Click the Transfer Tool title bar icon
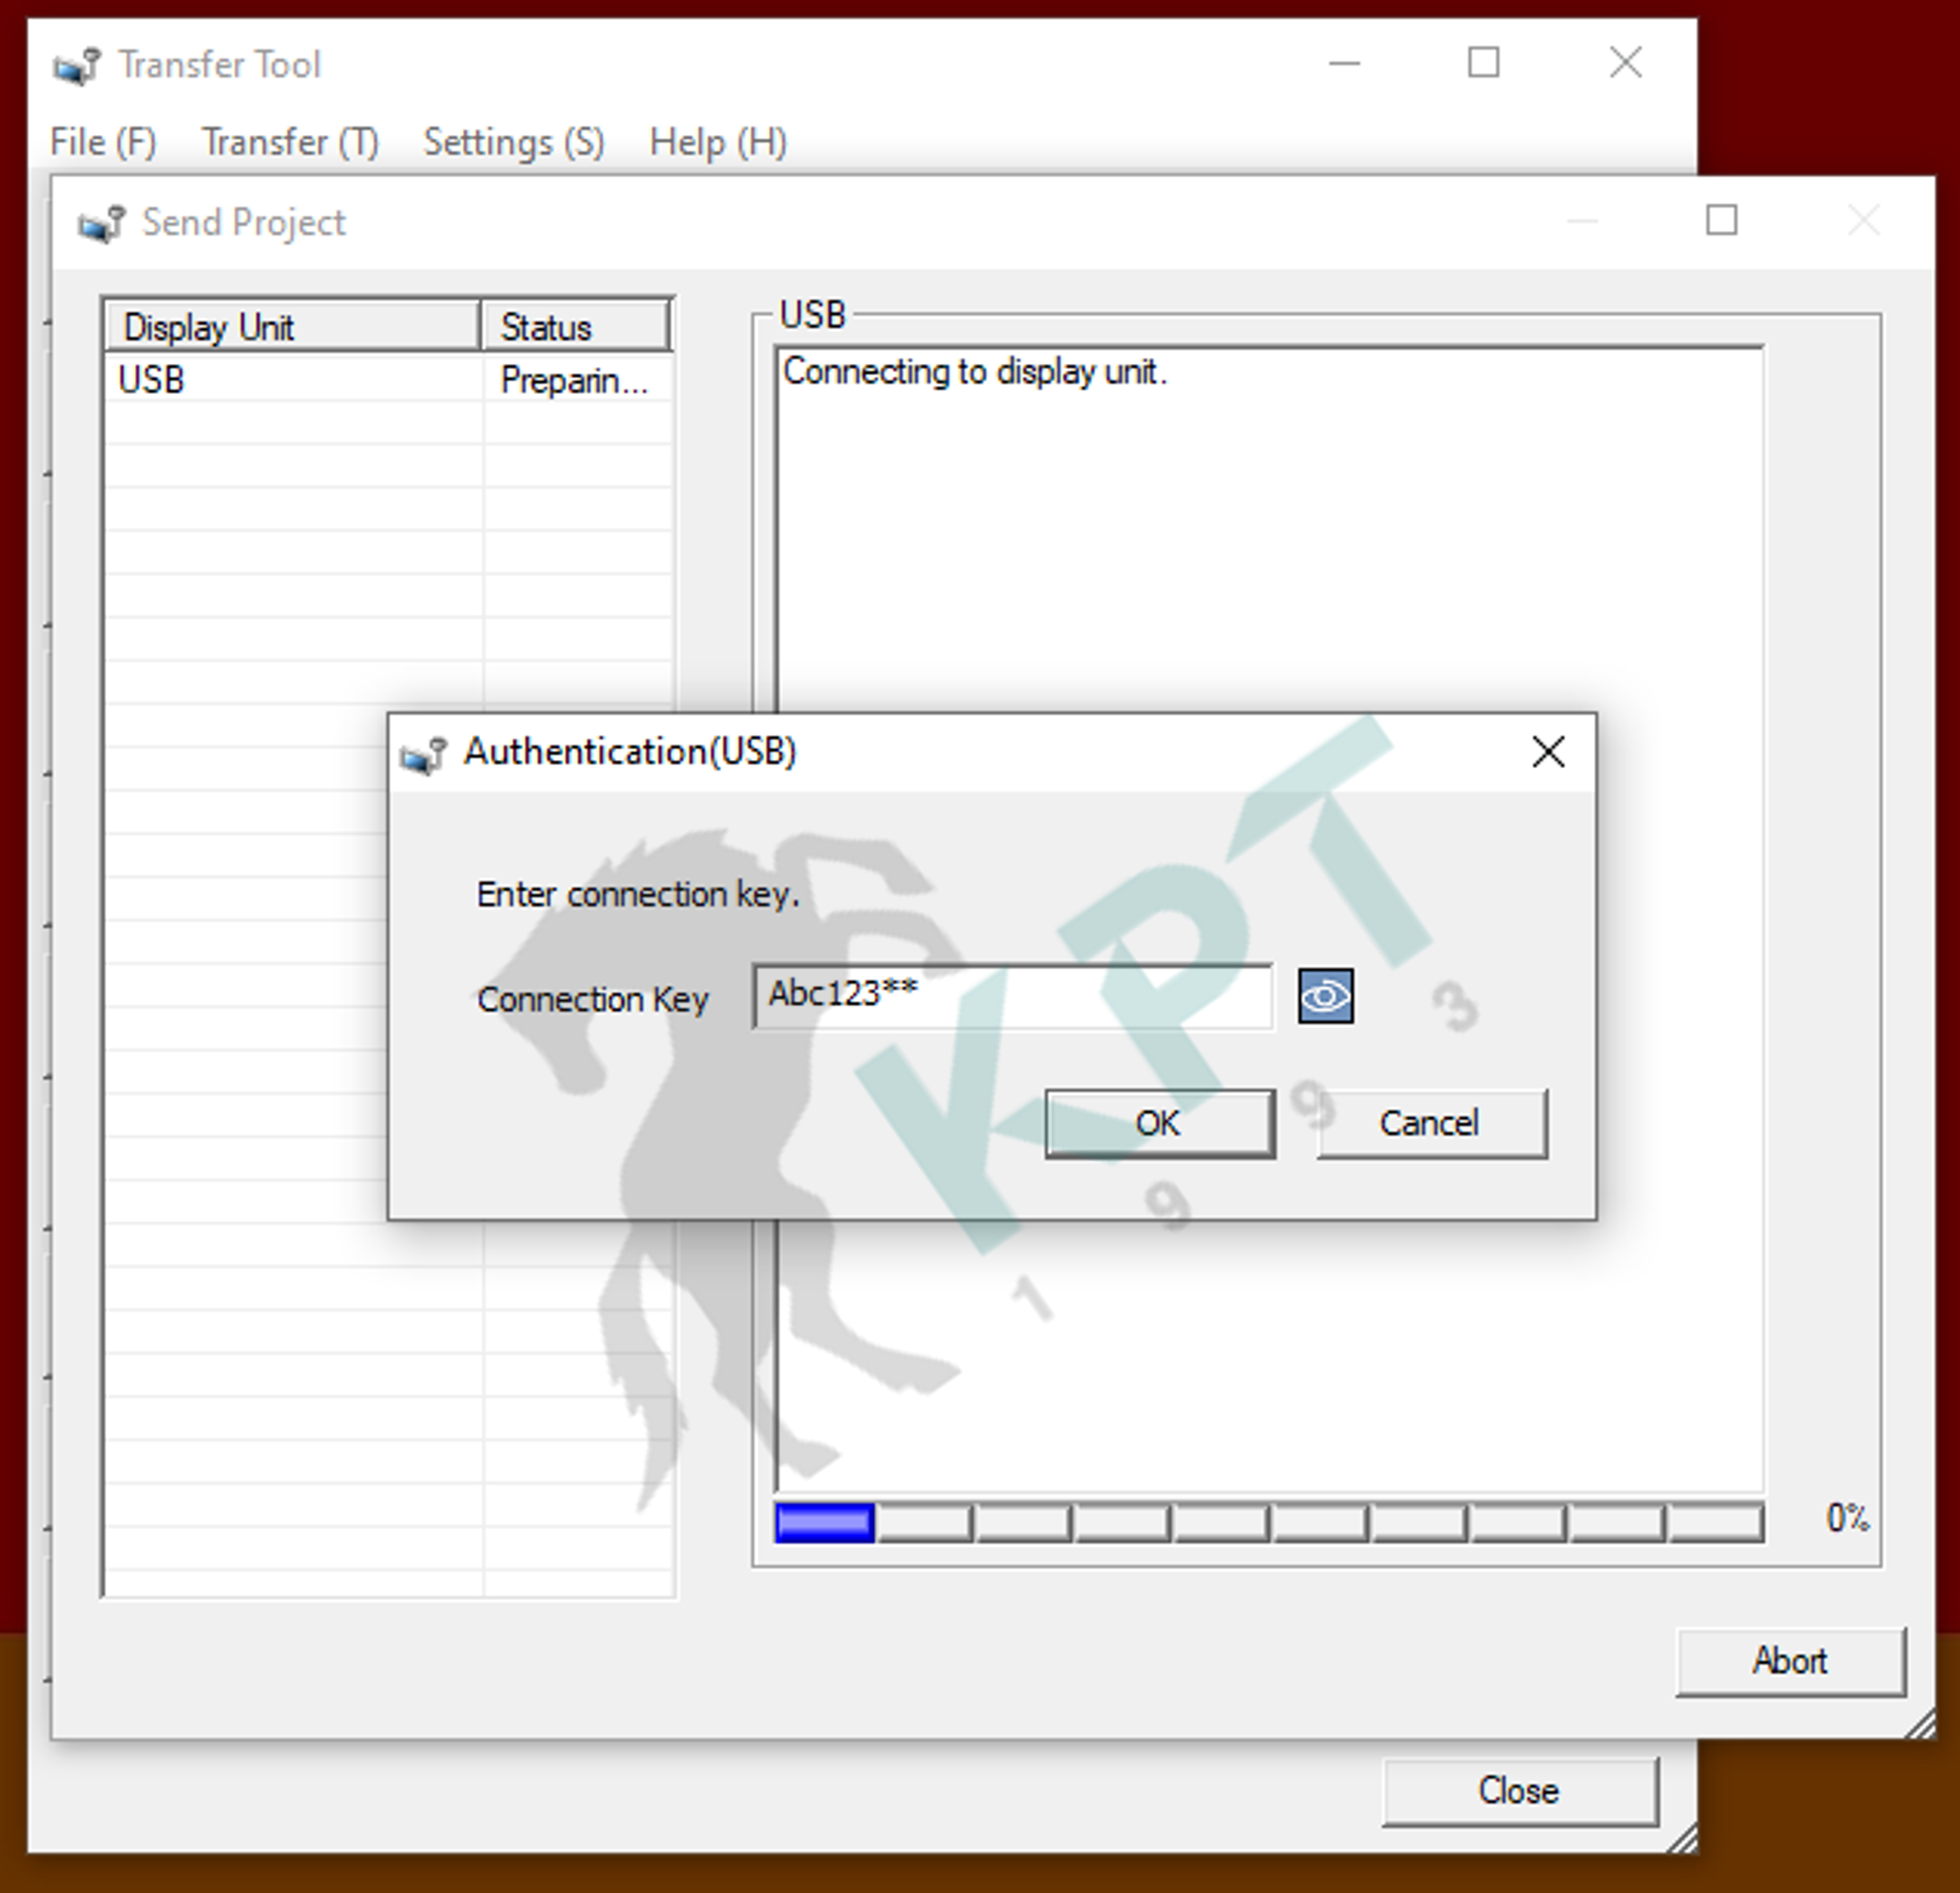Screen dimensions: 1960x1893 pos(77,66)
